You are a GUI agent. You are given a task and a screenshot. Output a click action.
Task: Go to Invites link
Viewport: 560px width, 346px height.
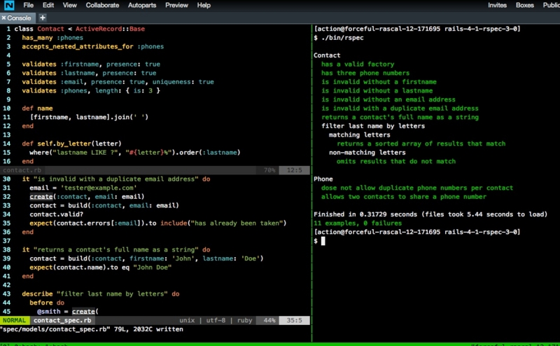click(x=497, y=5)
